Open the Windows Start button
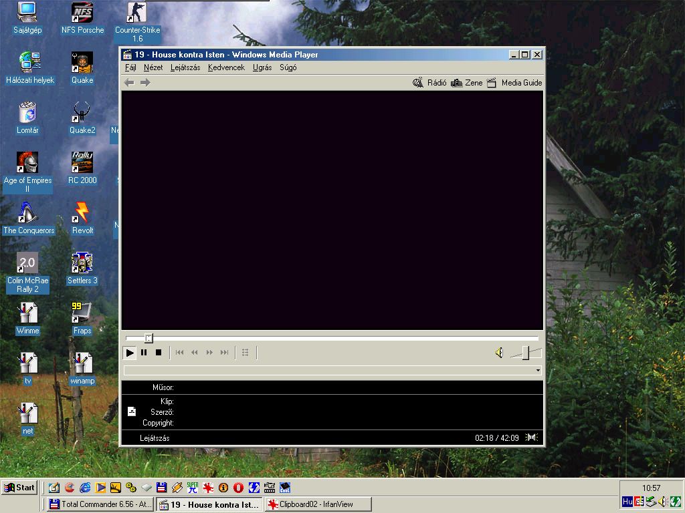 19,488
